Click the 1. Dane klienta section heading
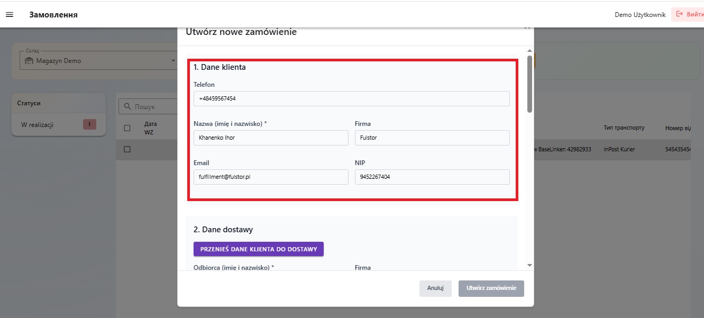Image resolution: width=704 pixels, height=318 pixels. [220, 67]
